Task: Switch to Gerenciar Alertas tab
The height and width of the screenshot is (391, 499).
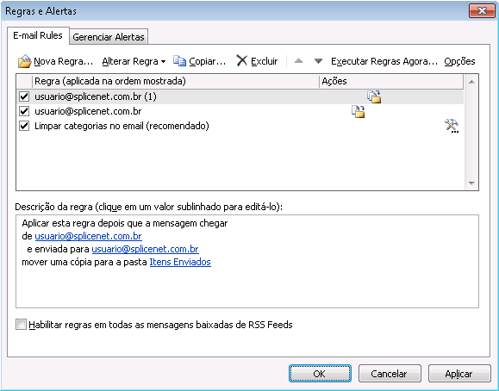Action: (109, 37)
